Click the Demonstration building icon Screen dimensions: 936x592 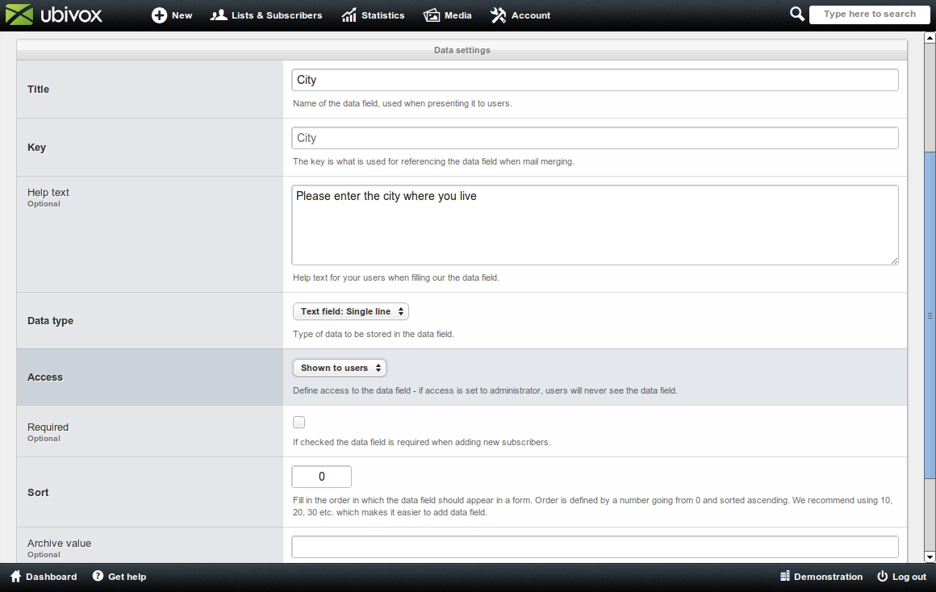click(x=785, y=577)
